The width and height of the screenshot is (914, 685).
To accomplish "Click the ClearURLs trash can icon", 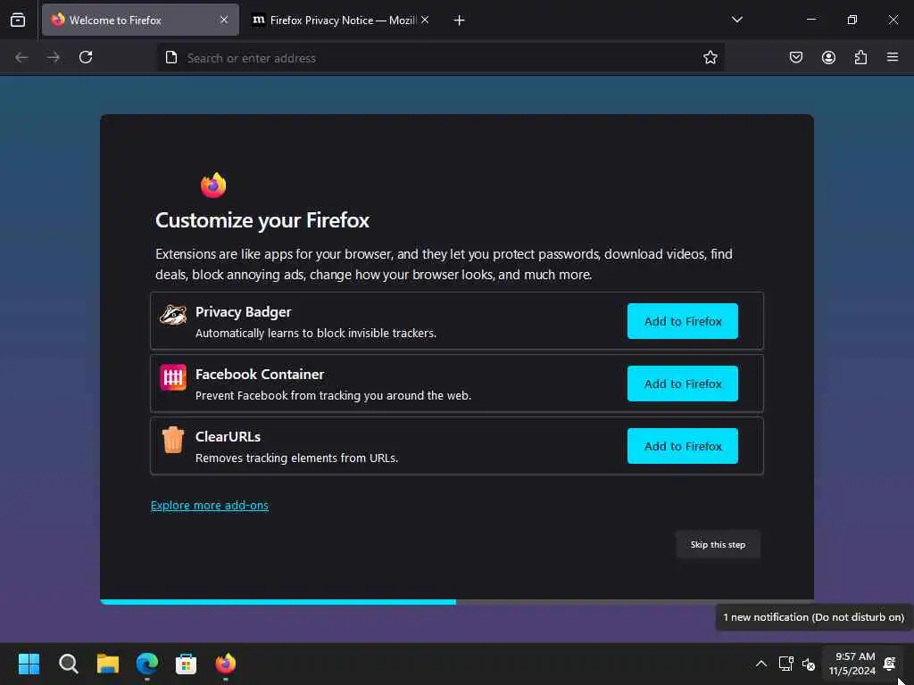I will pos(173,440).
